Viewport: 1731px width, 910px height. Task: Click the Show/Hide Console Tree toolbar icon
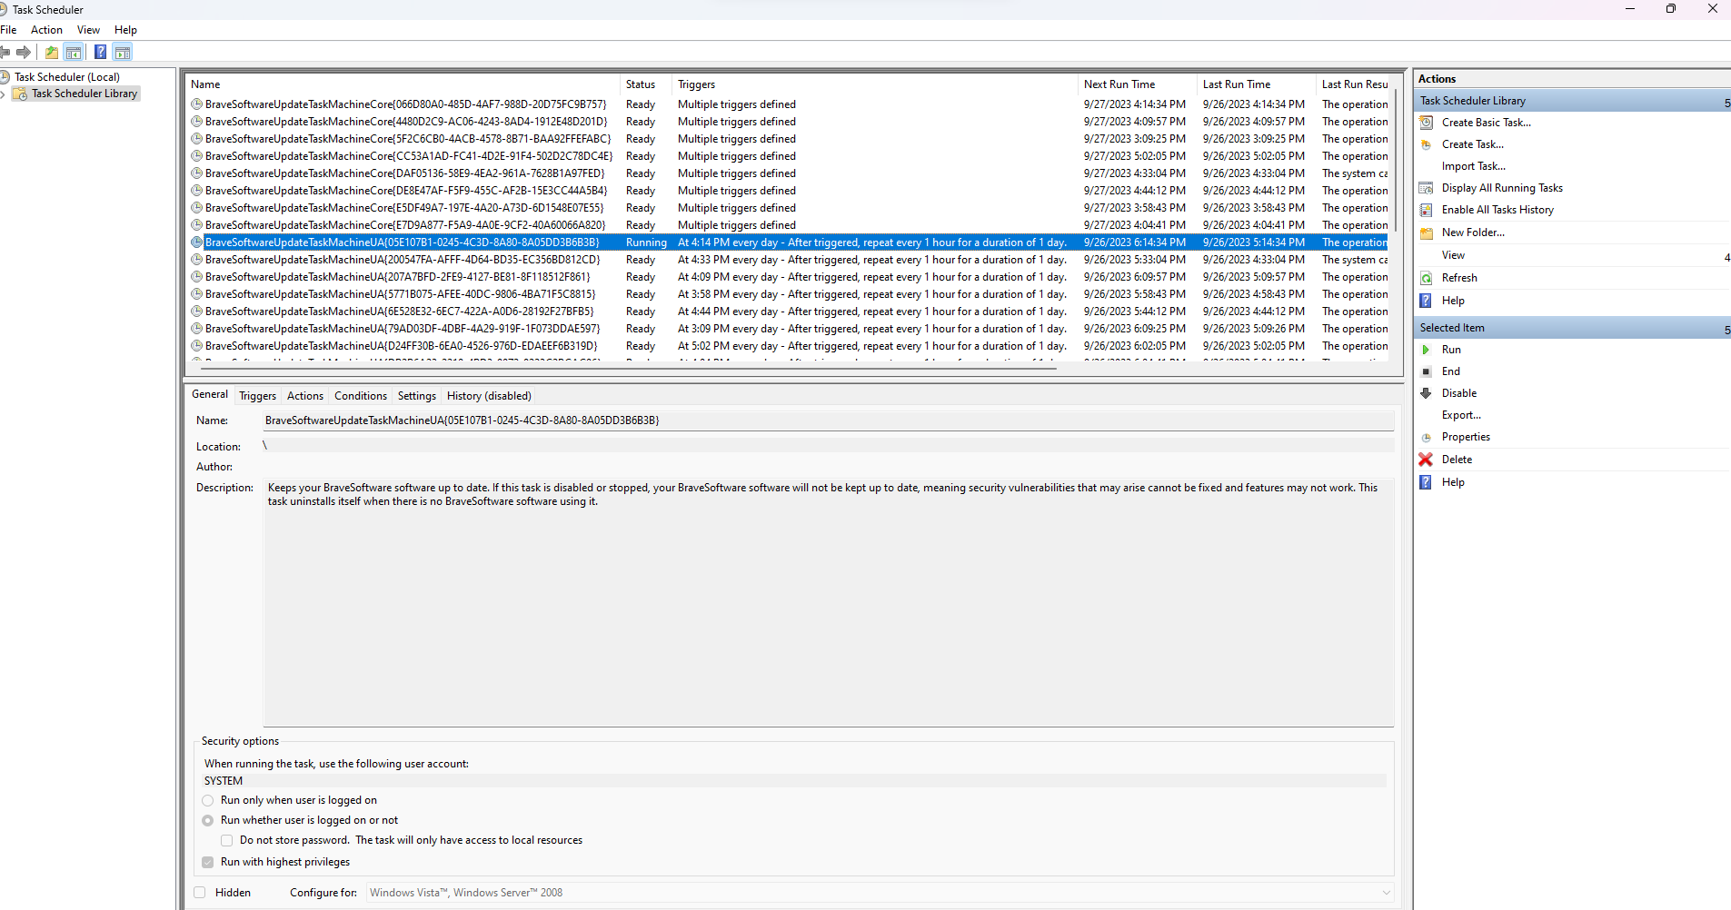[x=74, y=52]
